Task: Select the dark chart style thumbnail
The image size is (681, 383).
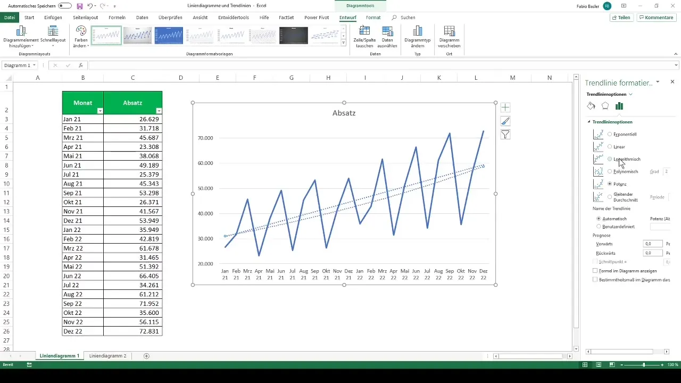Action: pyautogui.click(x=294, y=36)
